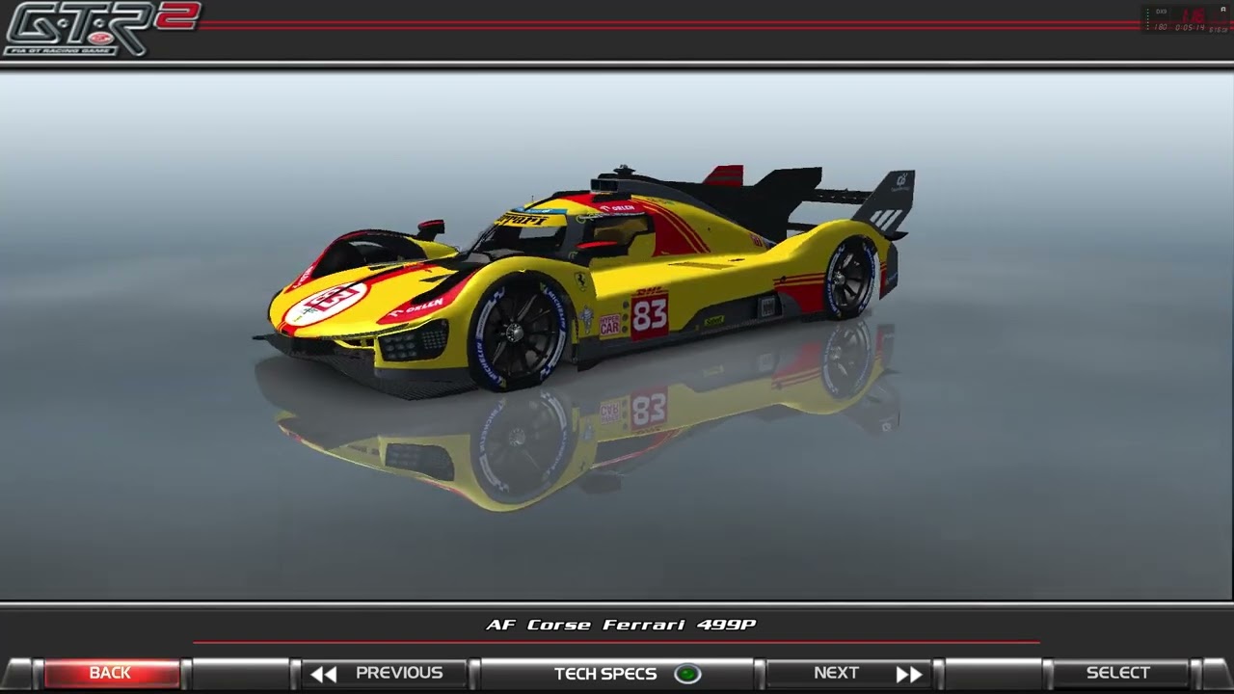Go to the PREVIOUS car

pyautogui.click(x=384, y=673)
